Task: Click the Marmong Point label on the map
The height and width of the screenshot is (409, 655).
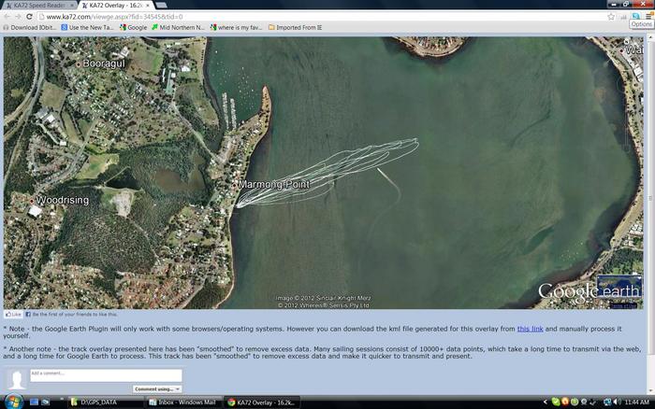Action: (x=275, y=185)
